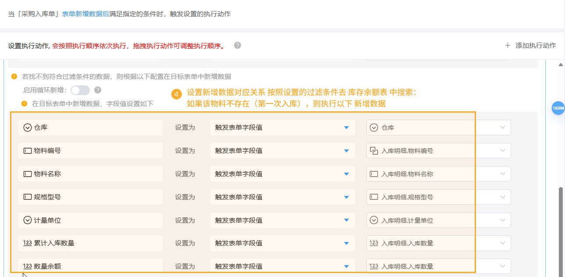Click the help icon next to 启用循环新增

pos(98,90)
